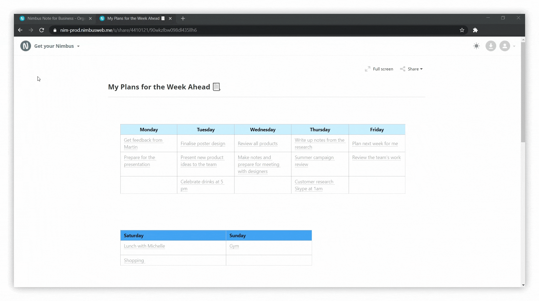
Task: Click the My Plans for the Week Ahead tab
Action: [134, 18]
